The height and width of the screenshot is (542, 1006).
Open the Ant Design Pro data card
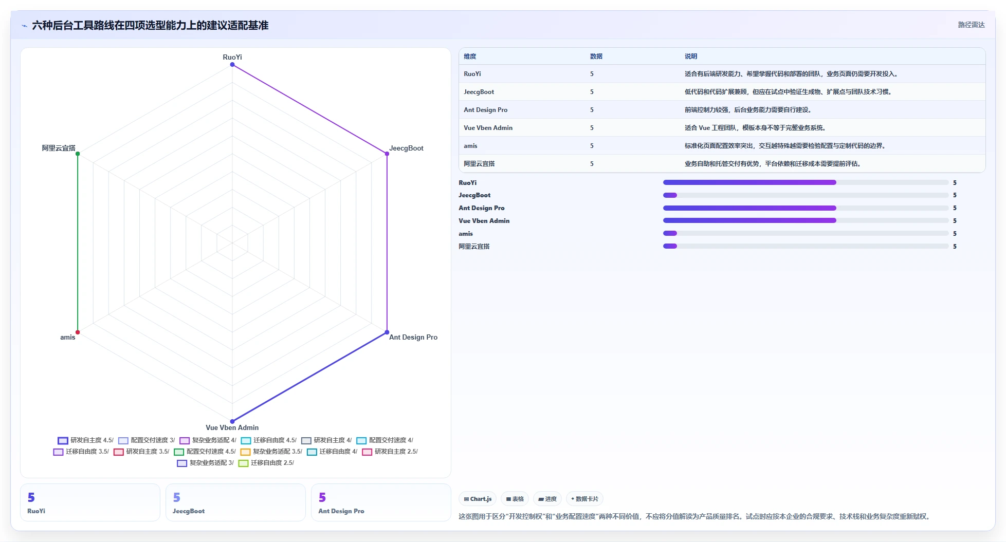click(381, 502)
